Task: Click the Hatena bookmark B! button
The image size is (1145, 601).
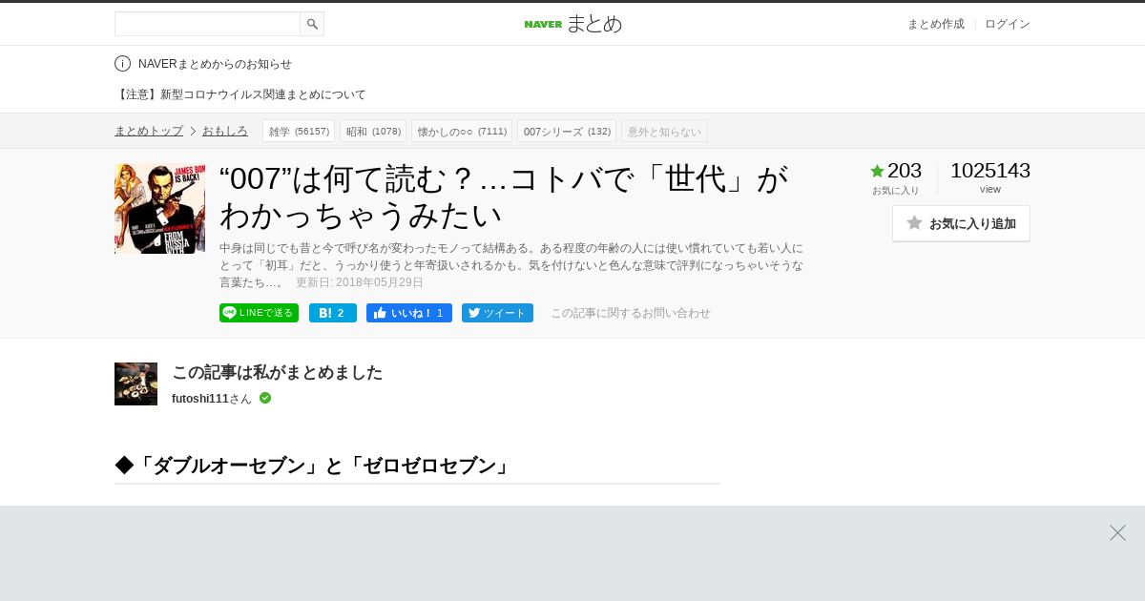Action: pyautogui.click(x=333, y=313)
